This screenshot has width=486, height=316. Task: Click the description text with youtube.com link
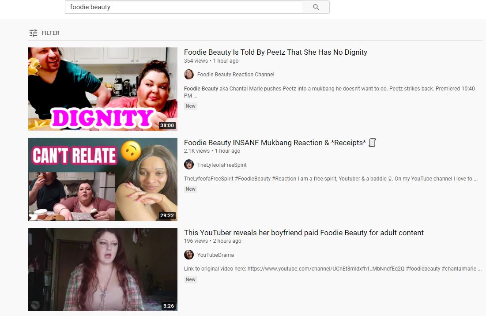pos(333,269)
